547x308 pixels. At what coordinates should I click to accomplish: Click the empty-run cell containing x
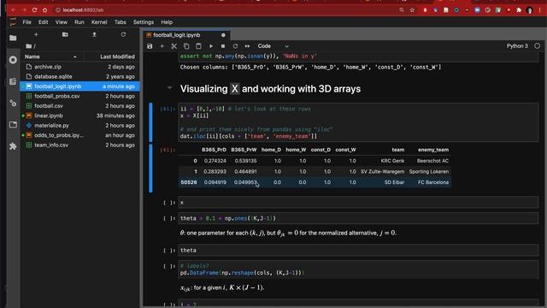(358, 203)
